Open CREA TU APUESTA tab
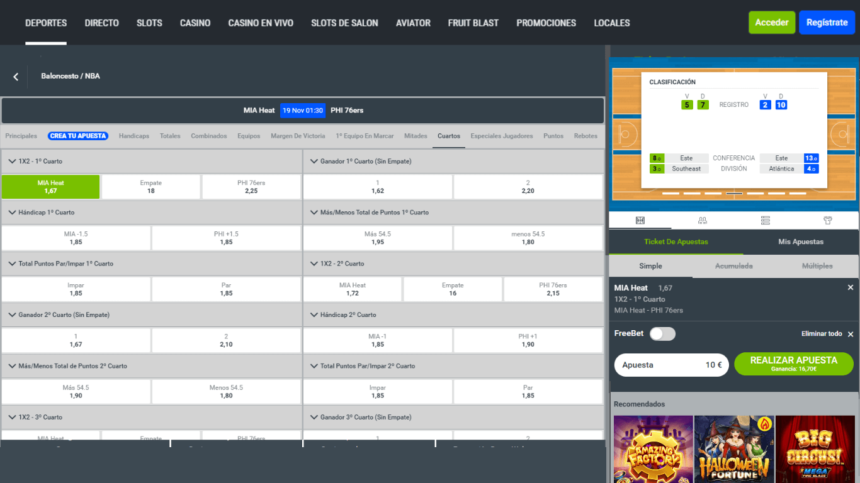The image size is (860, 483). (78, 136)
